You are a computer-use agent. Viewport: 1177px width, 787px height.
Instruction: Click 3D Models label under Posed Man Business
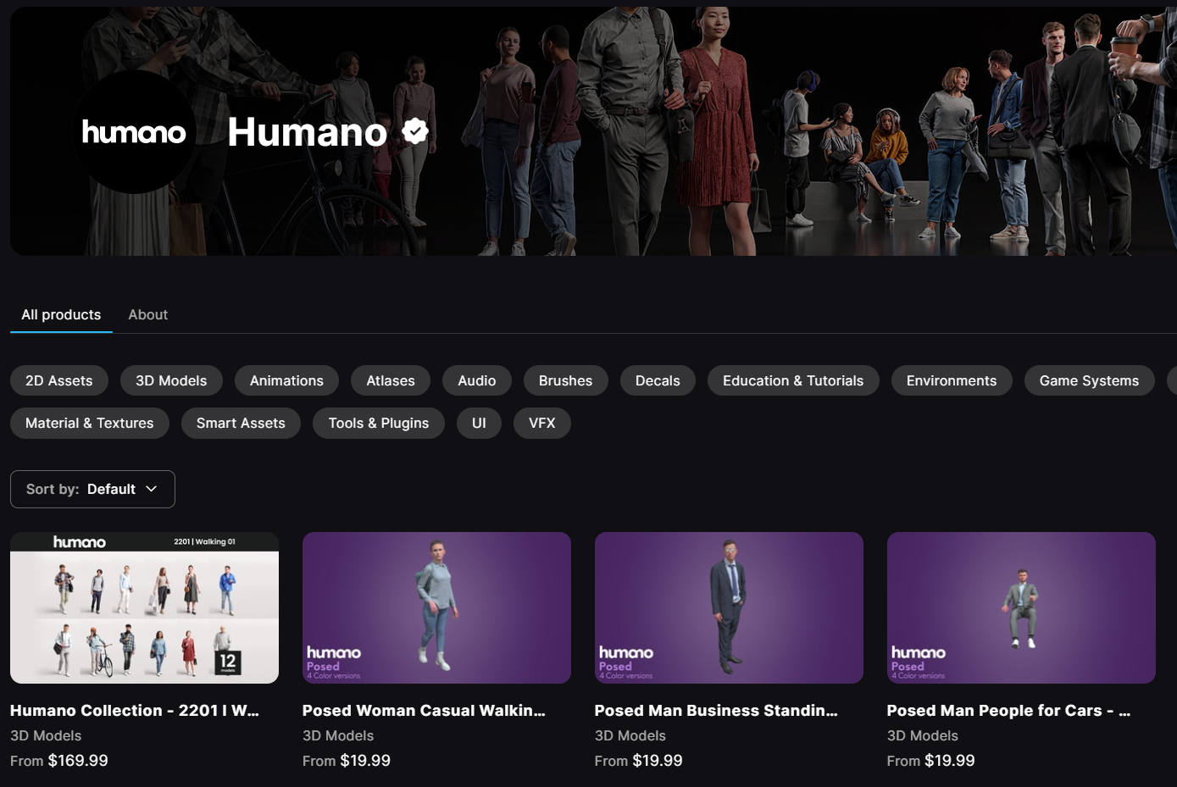click(630, 735)
